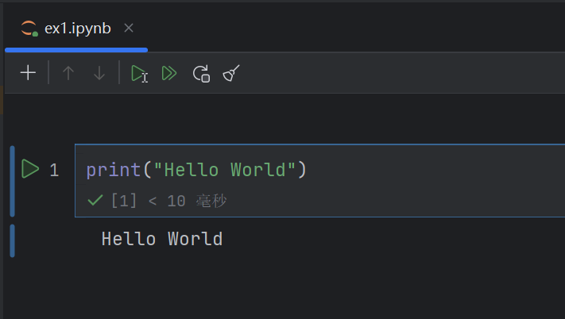The width and height of the screenshot is (565, 319).
Task: Collapse output using its left blue bar
Action: point(12,240)
